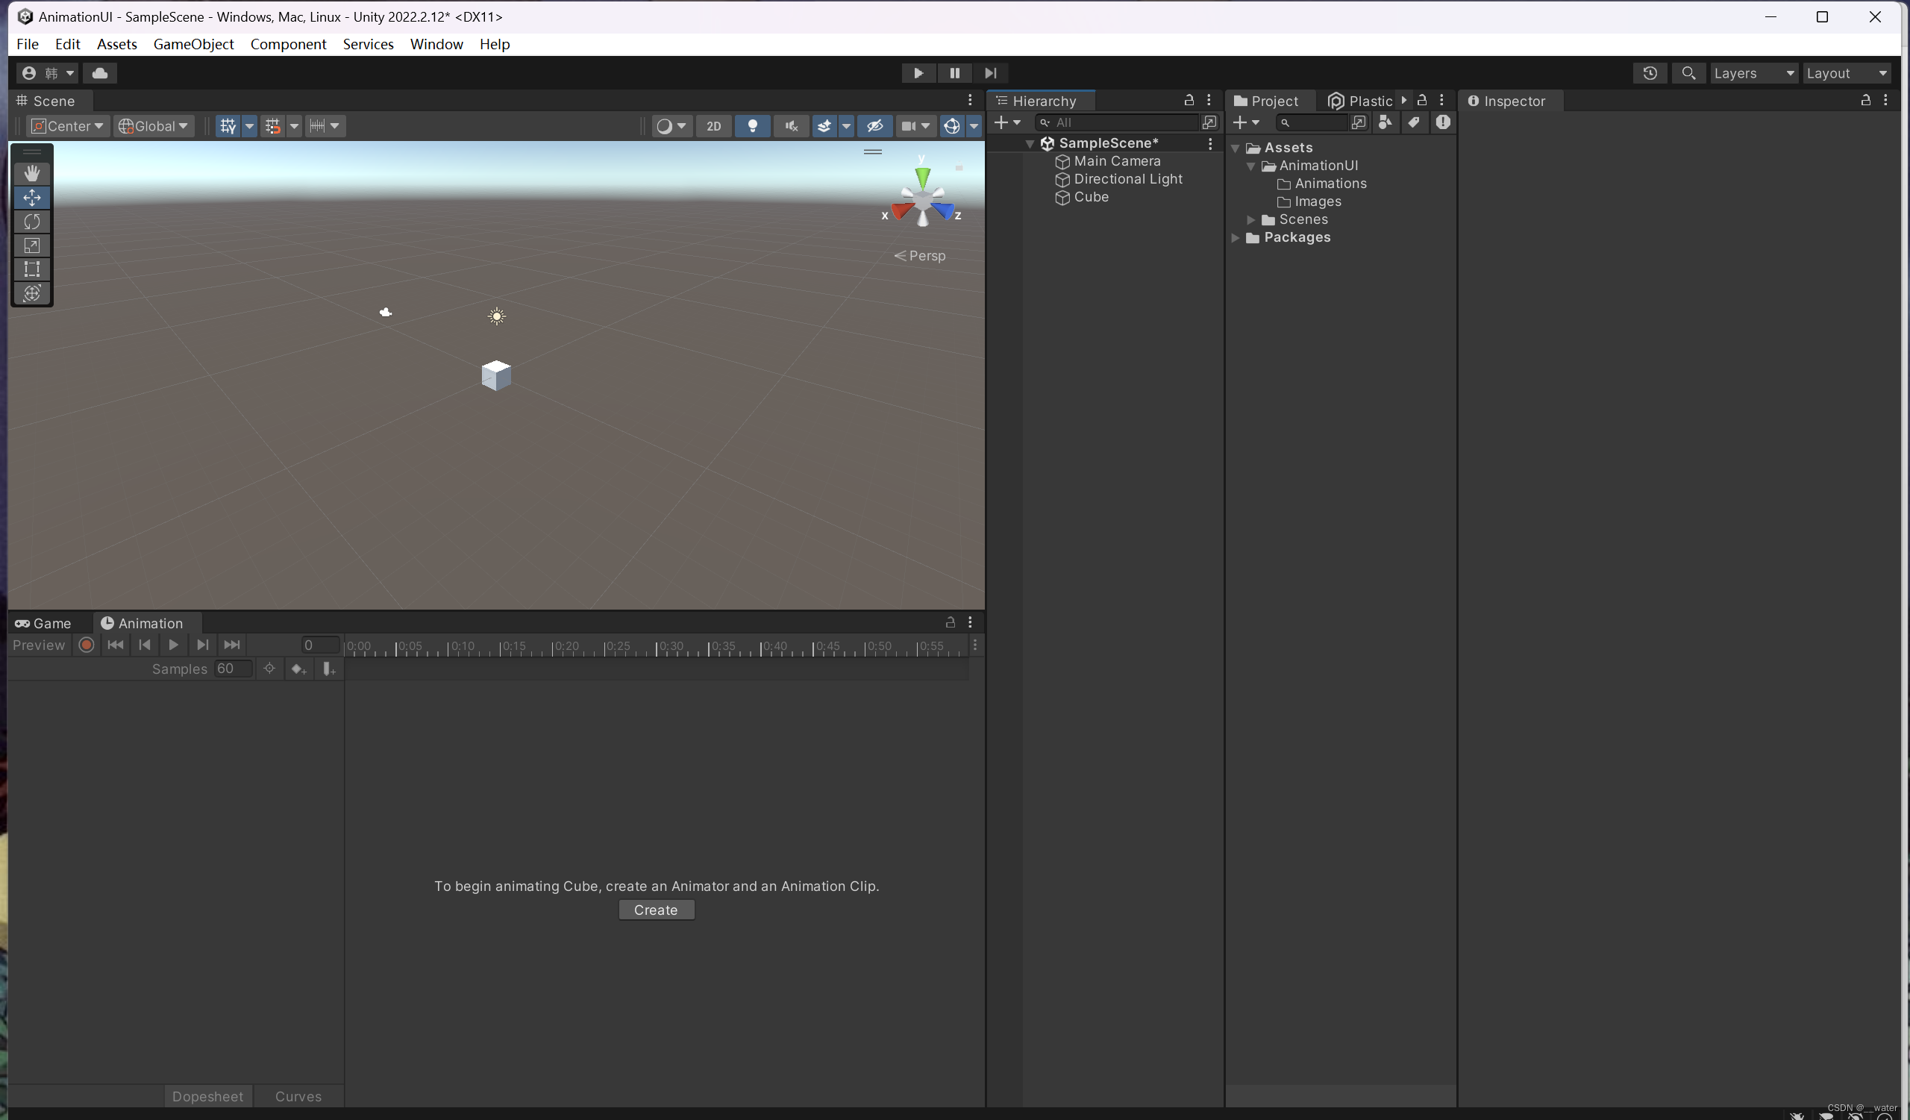Click the Samples value field
The height and width of the screenshot is (1120, 1910).
tap(234, 669)
